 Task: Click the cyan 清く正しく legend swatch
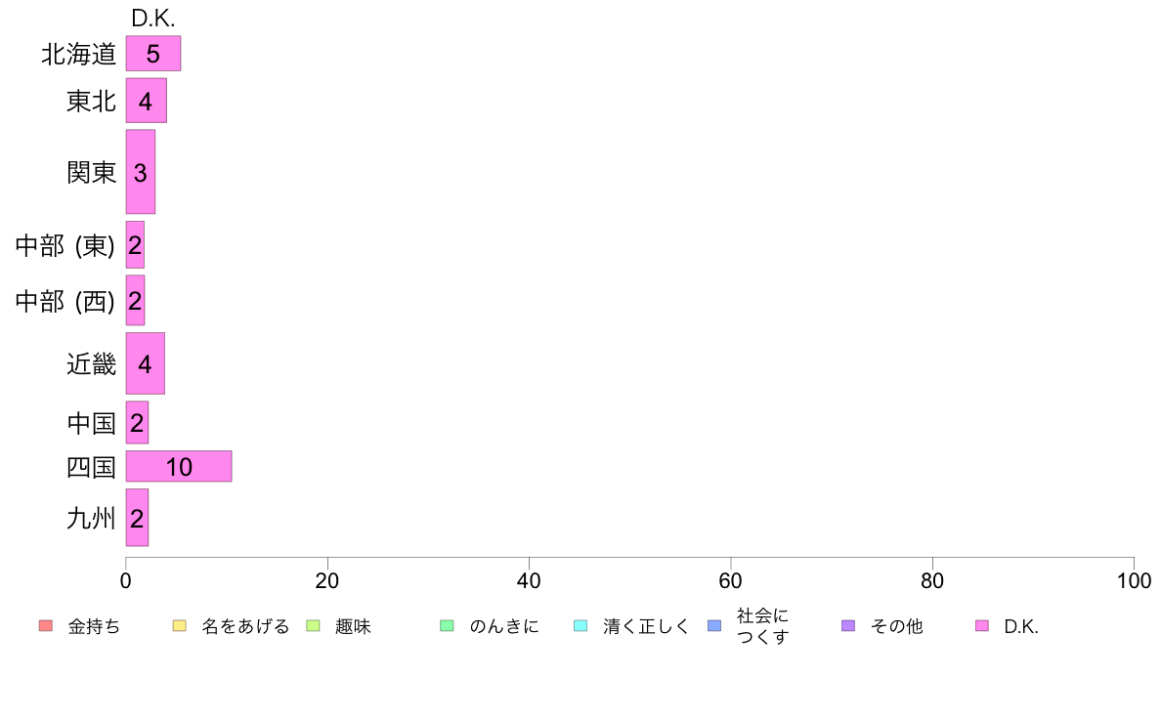pos(580,625)
